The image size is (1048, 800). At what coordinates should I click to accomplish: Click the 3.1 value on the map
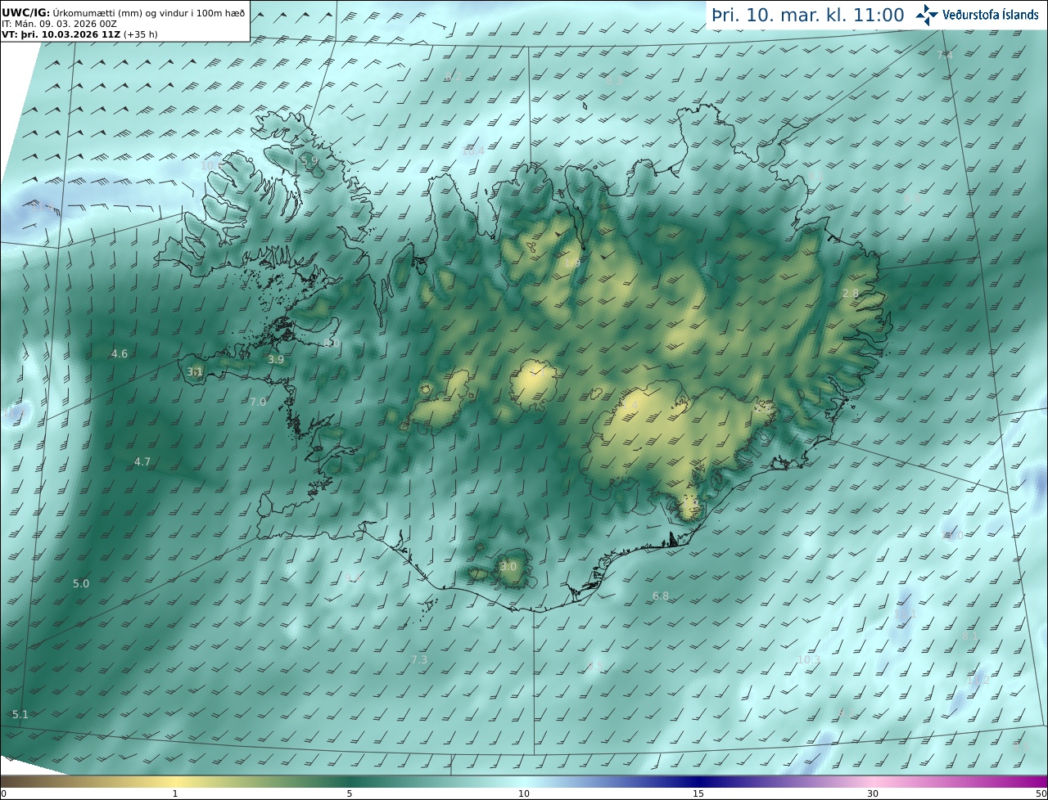click(x=195, y=371)
